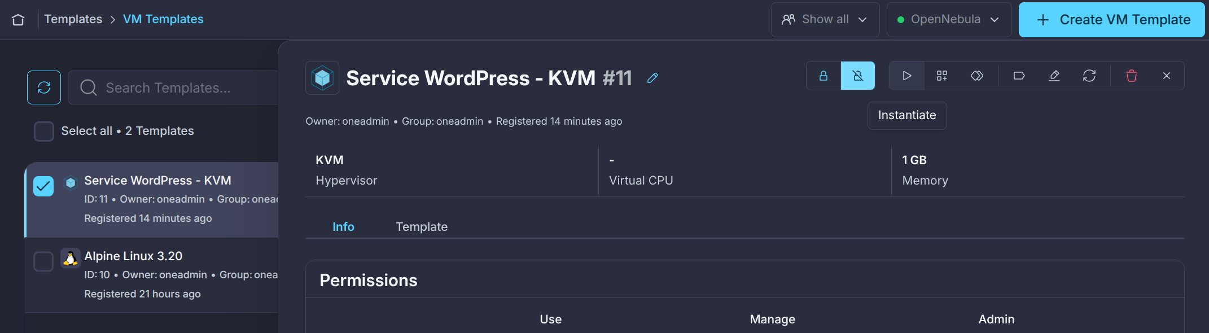Lock the WordPress template
Viewport: 1209px width, 333px height.
[823, 76]
